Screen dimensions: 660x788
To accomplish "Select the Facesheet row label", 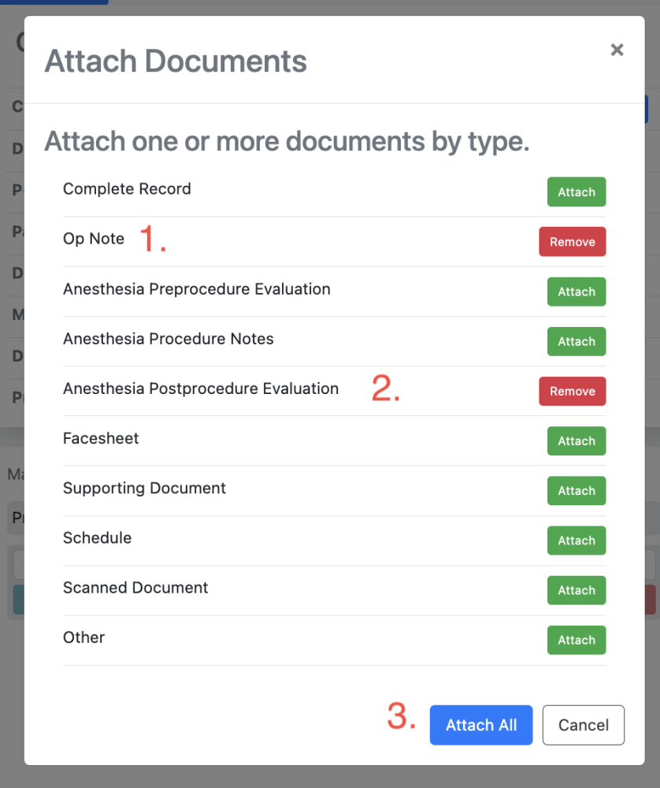I will pos(100,438).
